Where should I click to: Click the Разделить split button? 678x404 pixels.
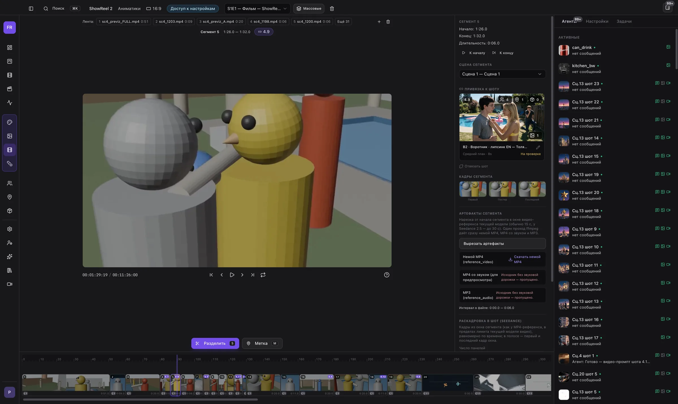(x=215, y=343)
